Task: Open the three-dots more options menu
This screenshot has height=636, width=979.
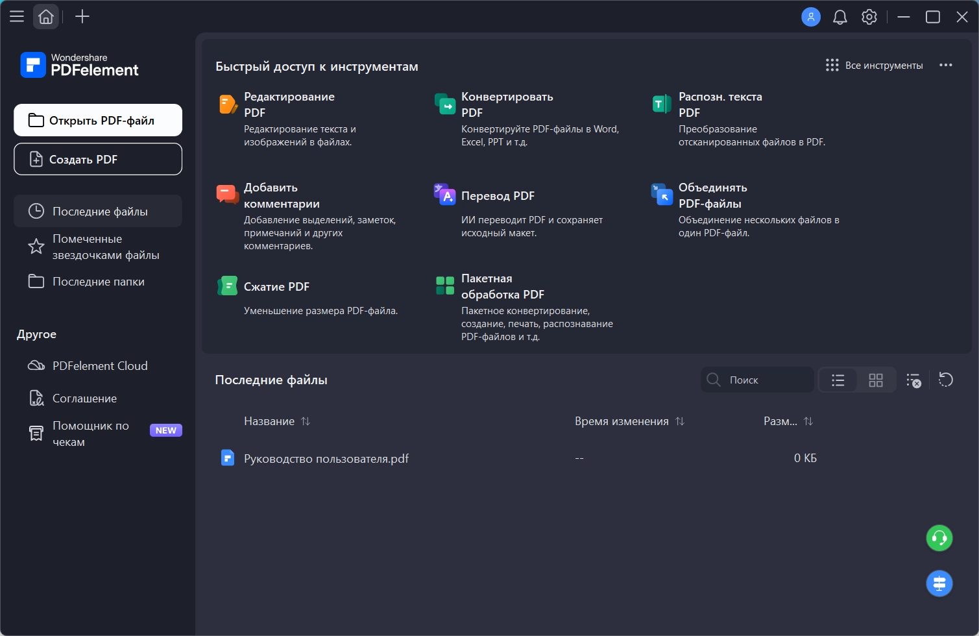Action: (x=946, y=65)
